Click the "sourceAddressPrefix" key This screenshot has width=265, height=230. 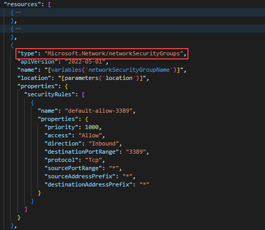pyautogui.click(x=80, y=176)
